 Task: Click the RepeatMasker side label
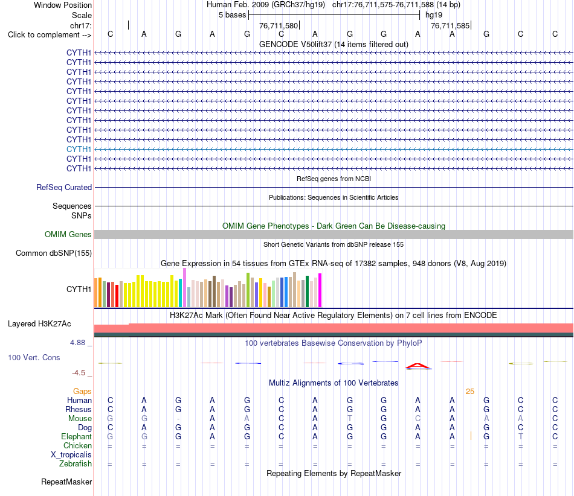click(66, 482)
